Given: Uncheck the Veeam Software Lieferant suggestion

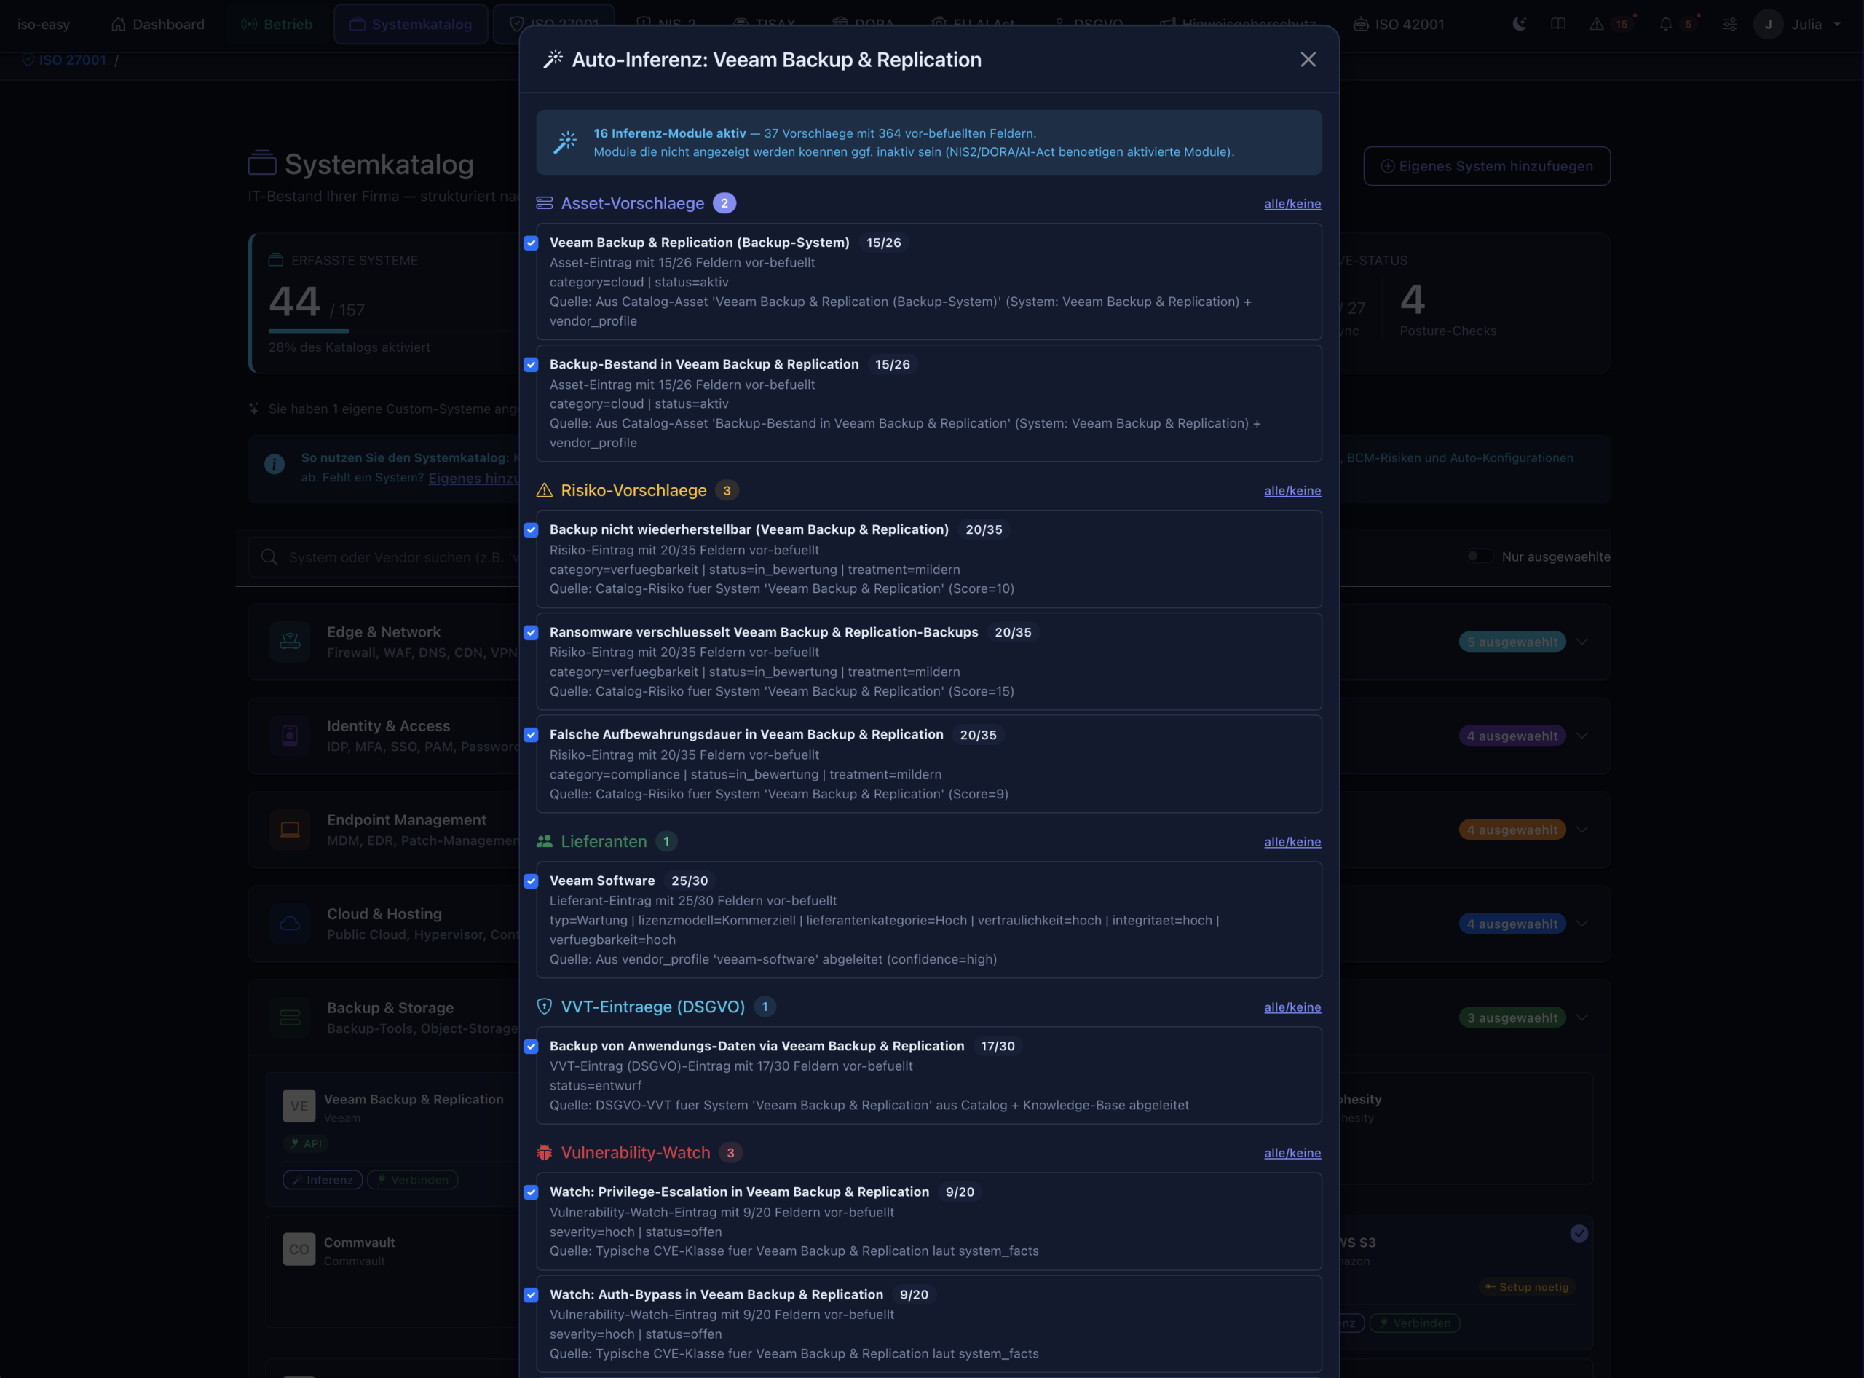Looking at the screenshot, I should click(532, 881).
